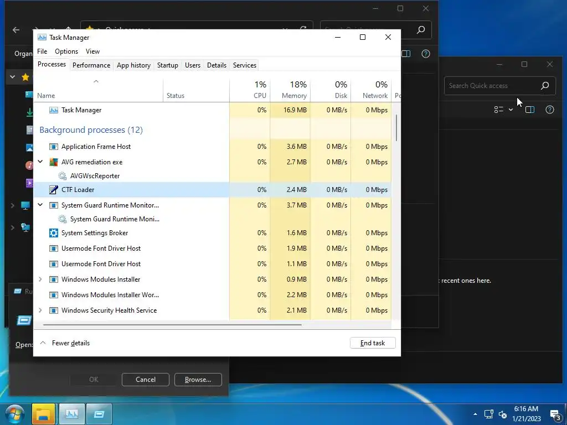Click the Run dialog taskbar button
The height and width of the screenshot is (425, 567).
point(99,414)
